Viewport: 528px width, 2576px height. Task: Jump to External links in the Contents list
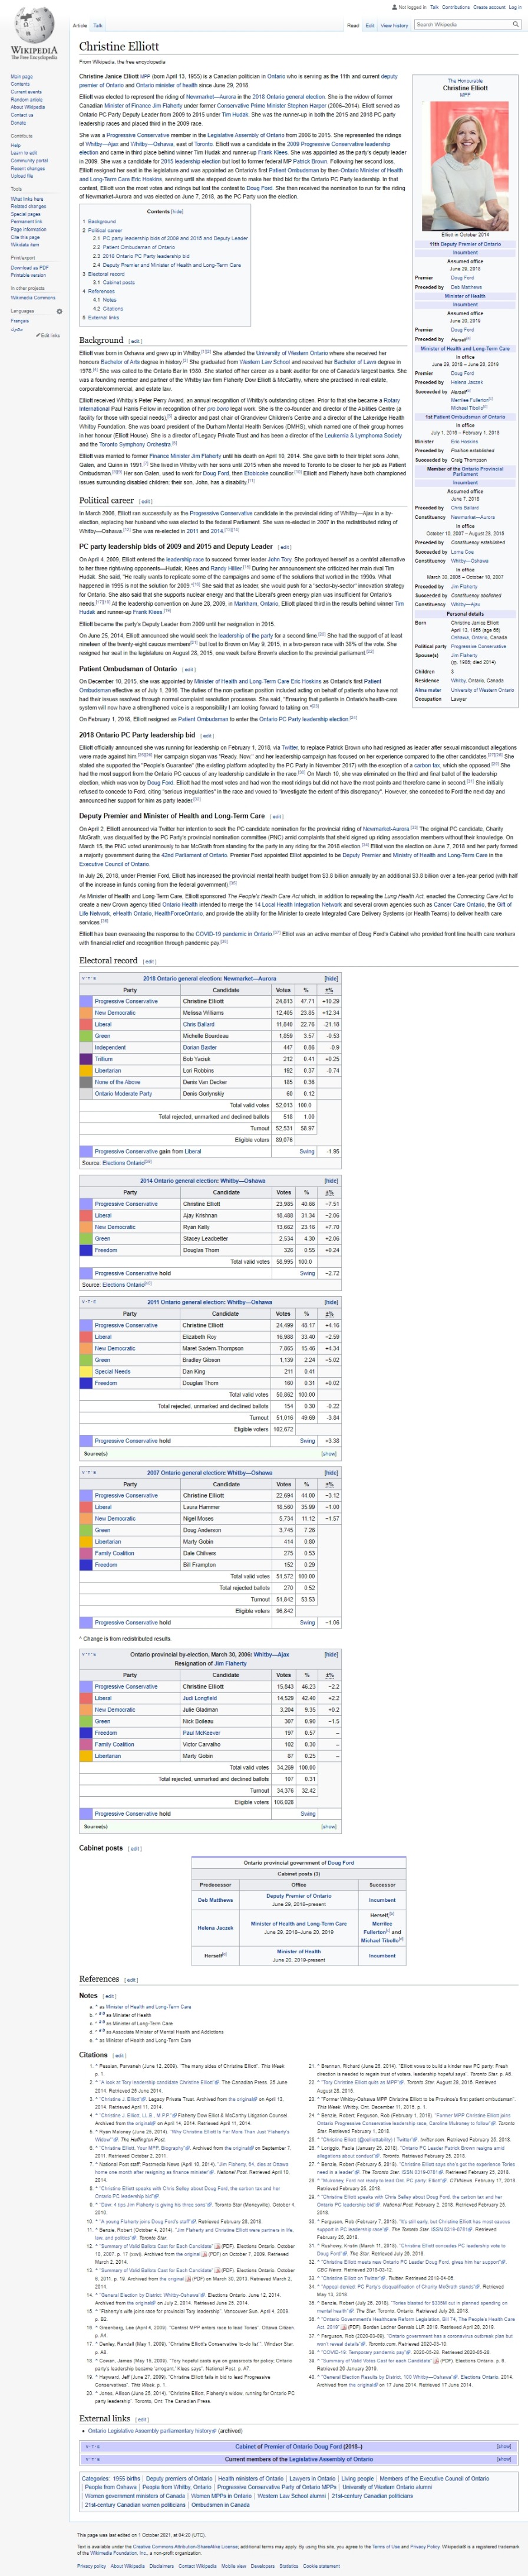click(x=103, y=317)
